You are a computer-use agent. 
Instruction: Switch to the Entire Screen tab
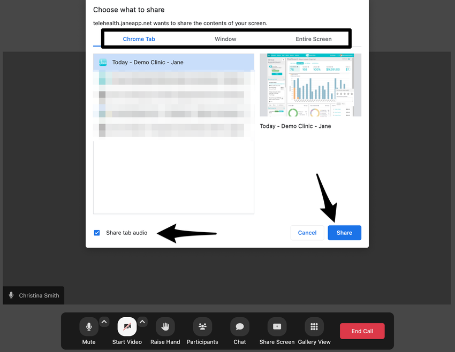coord(314,39)
